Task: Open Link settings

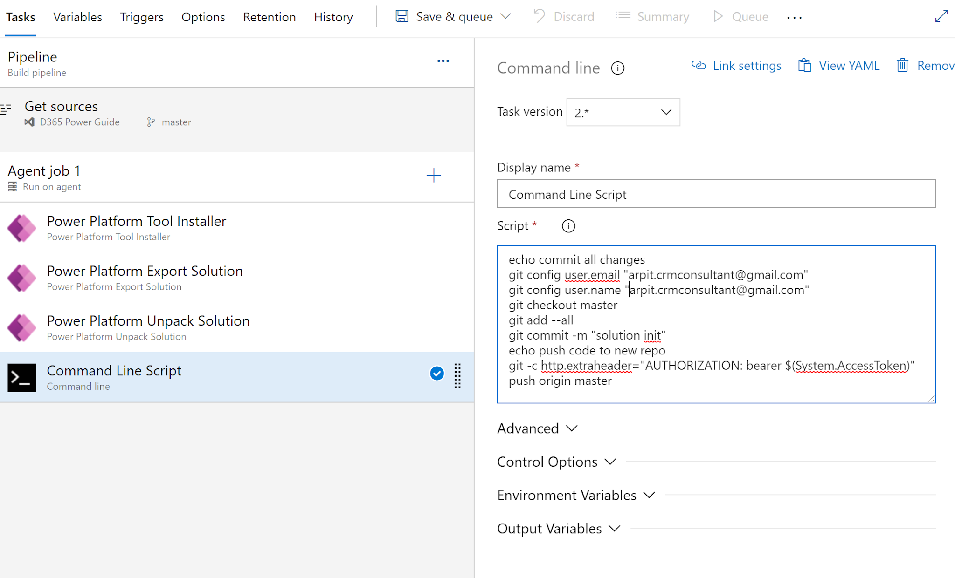Action: pyautogui.click(x=736, y=65)
